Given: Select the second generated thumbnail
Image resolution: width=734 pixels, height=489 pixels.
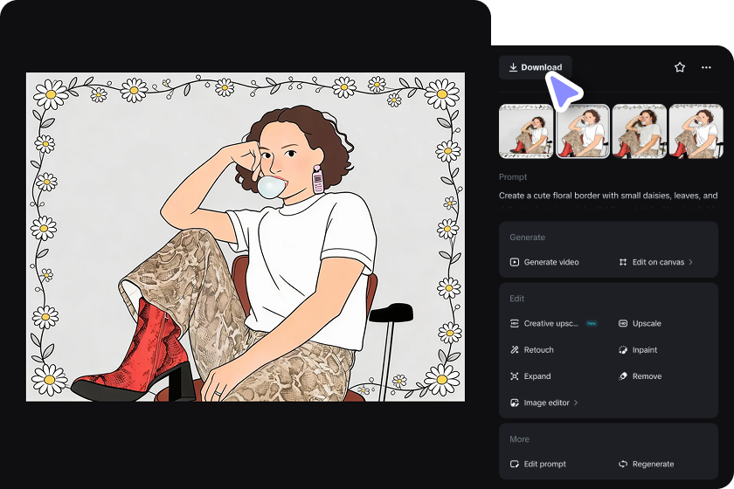Looking at the screenshot, I should click(x=583, y=131).
